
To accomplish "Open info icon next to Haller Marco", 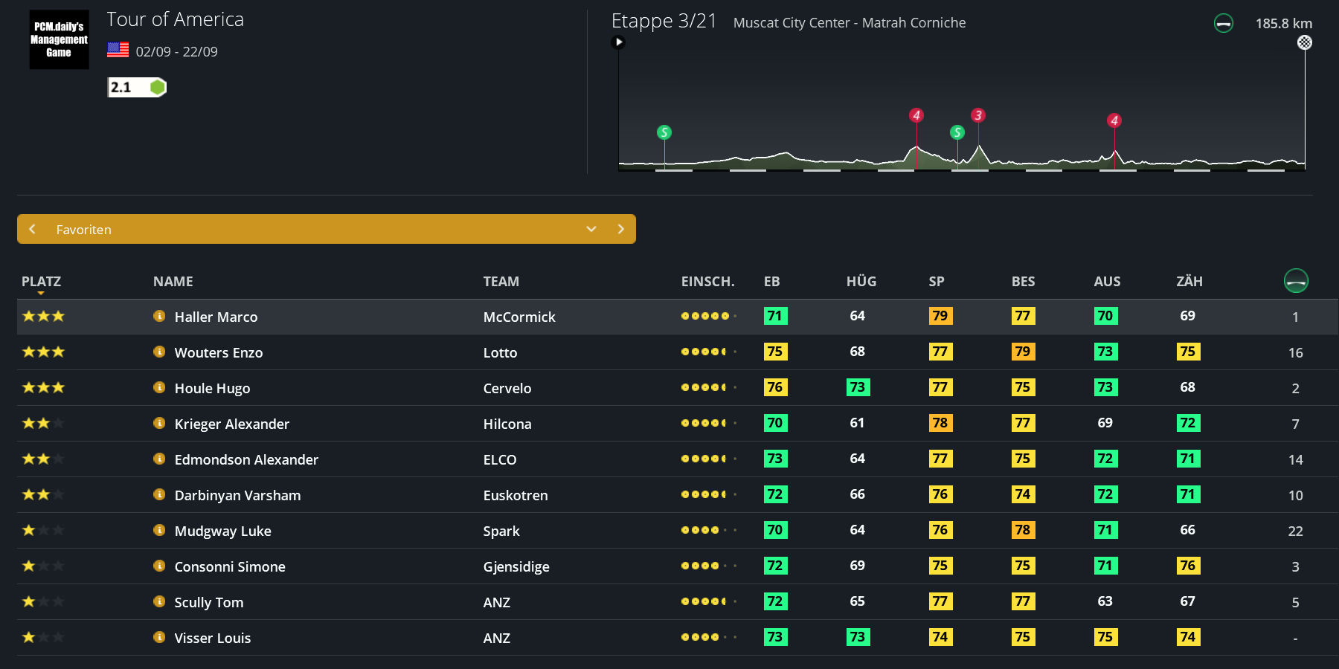I will click(x=159, y=316).
